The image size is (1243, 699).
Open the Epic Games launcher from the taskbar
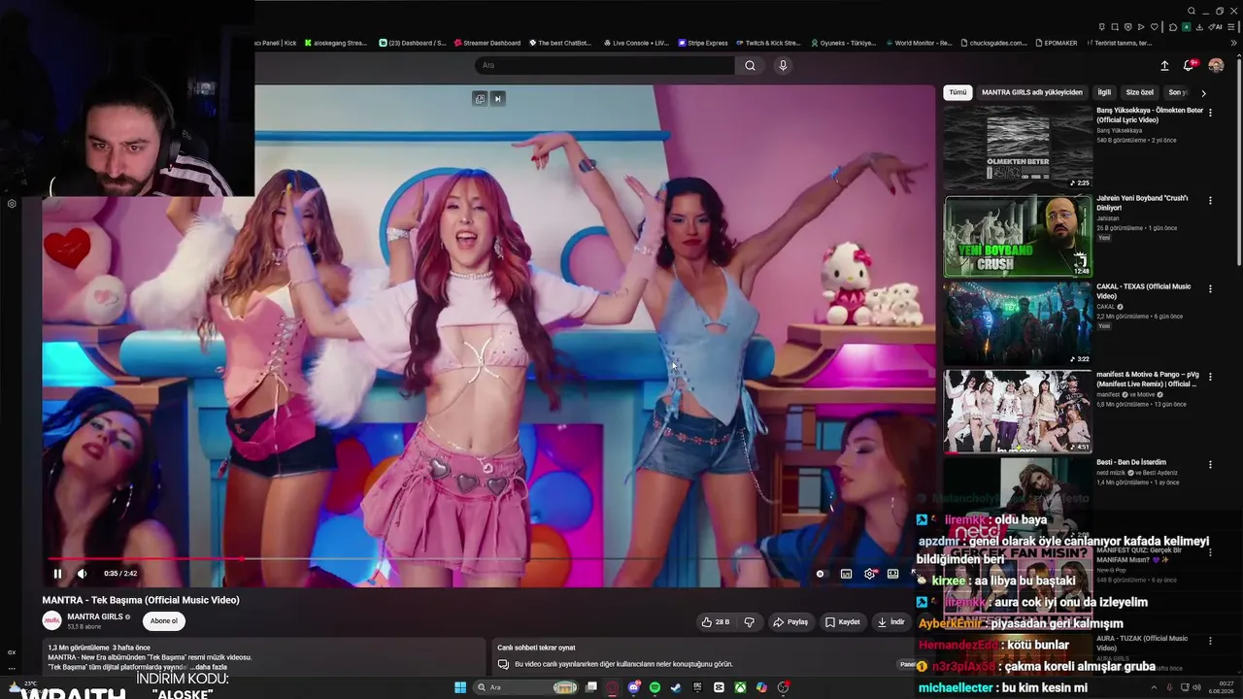(x=697, y=687)
